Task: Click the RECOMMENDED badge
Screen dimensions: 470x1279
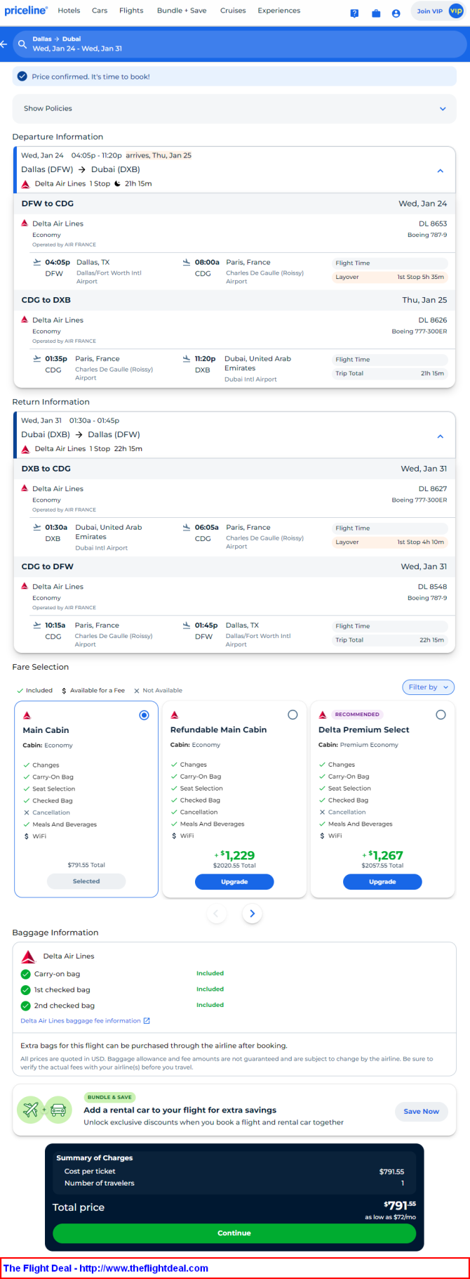Action: click(x=357, y=715)
